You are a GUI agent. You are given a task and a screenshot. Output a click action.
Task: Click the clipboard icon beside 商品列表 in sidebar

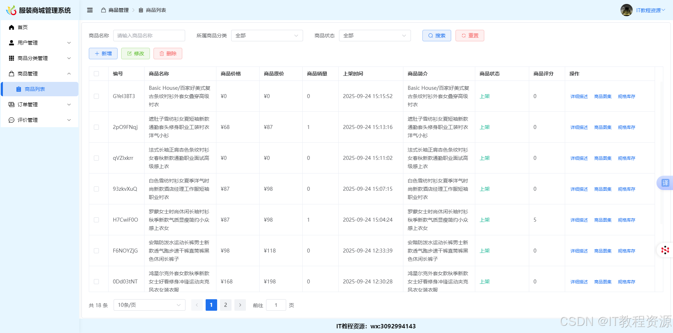point(19,89)
